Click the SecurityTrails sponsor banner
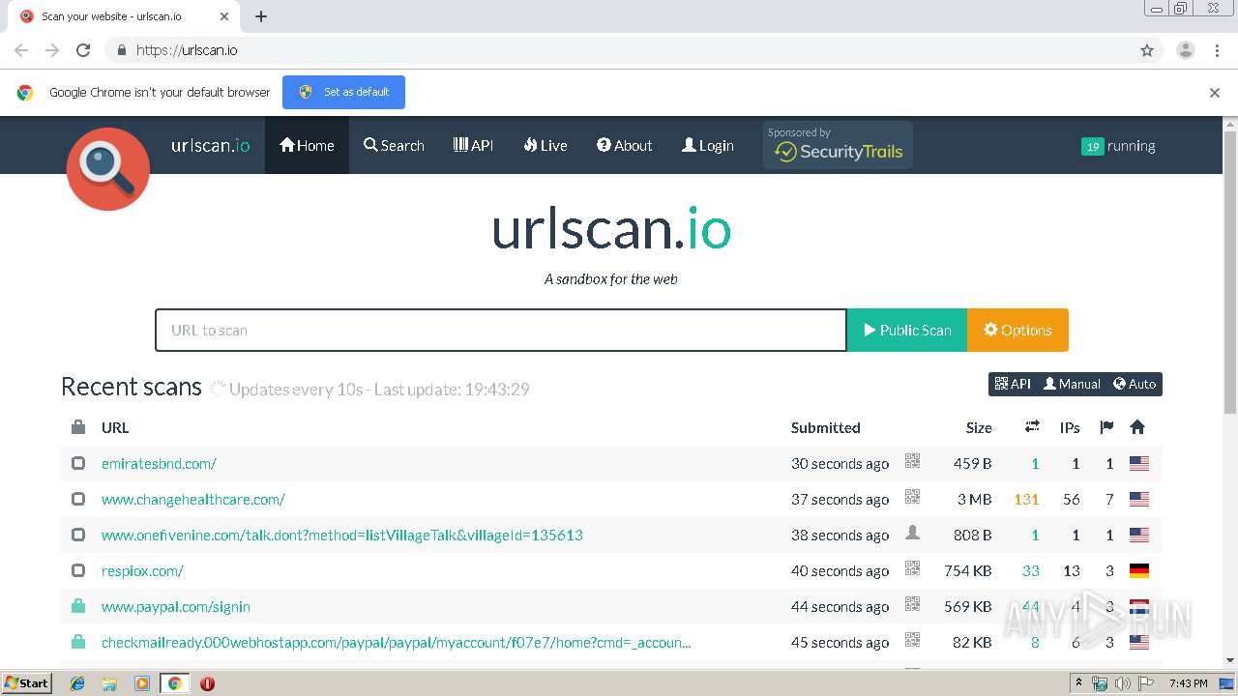1238x696 pixels. (838, 145)
